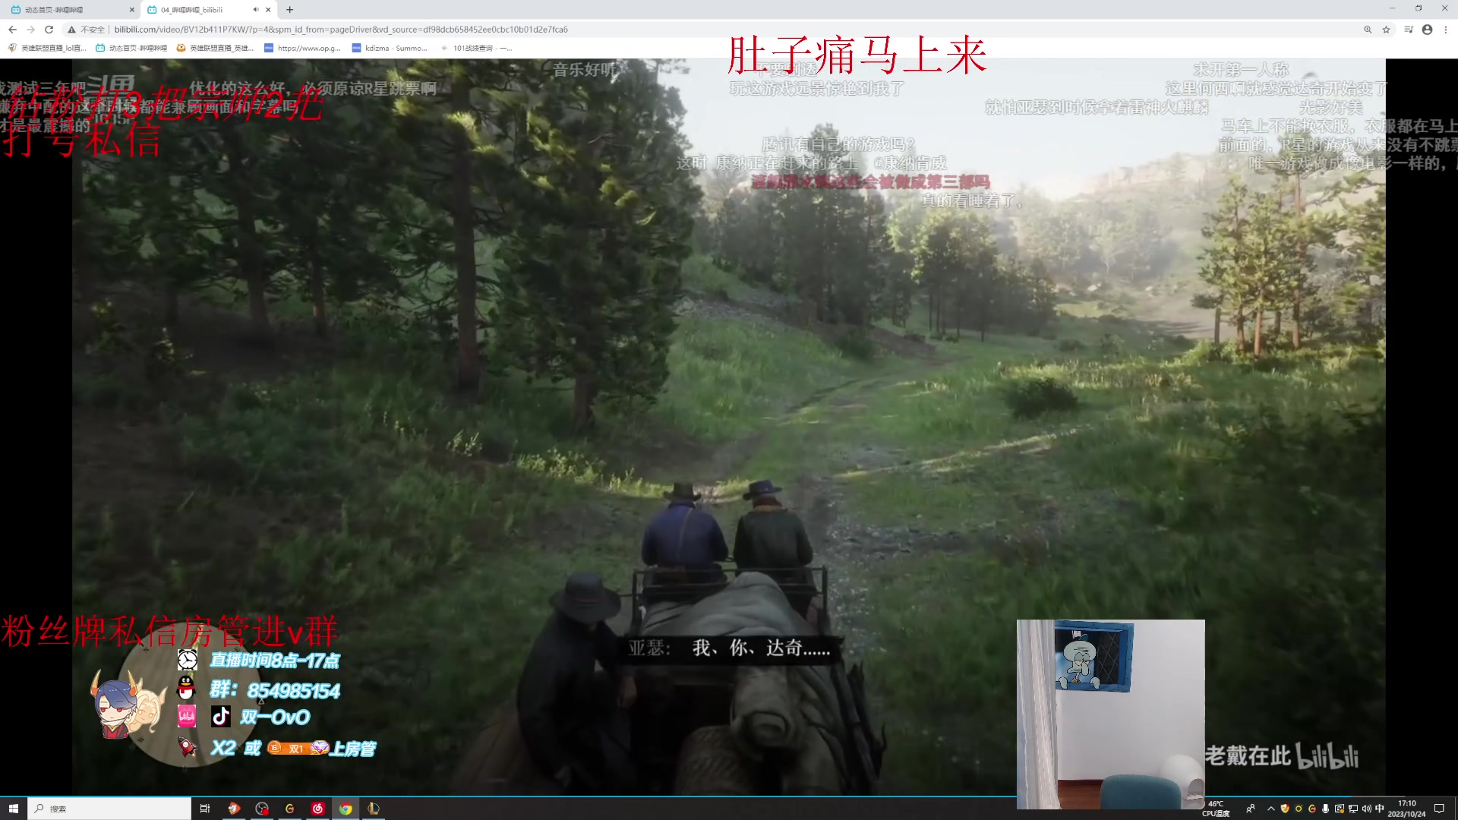
Task: Switch to Google Chrome in the taskbar
Action: coord(346,809)
